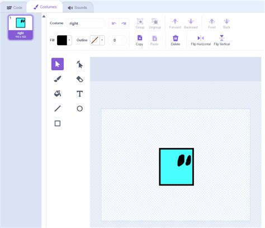Viewport: 265px width, 228px height.
Task: Move selection Forward one layer
Action: click(175, 24)
